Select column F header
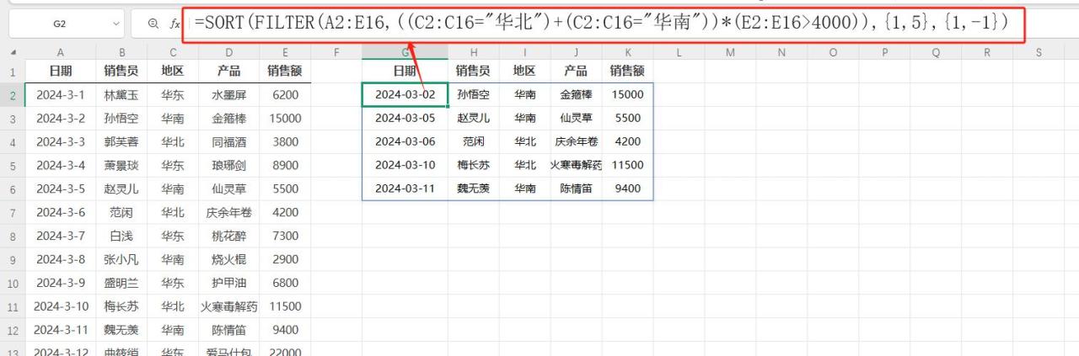The width and height of the screenshot is (1079, 356). 336,53
